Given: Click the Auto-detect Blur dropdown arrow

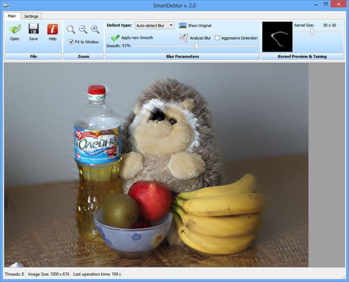Looking at the screenshot, I should pos(171,26).
